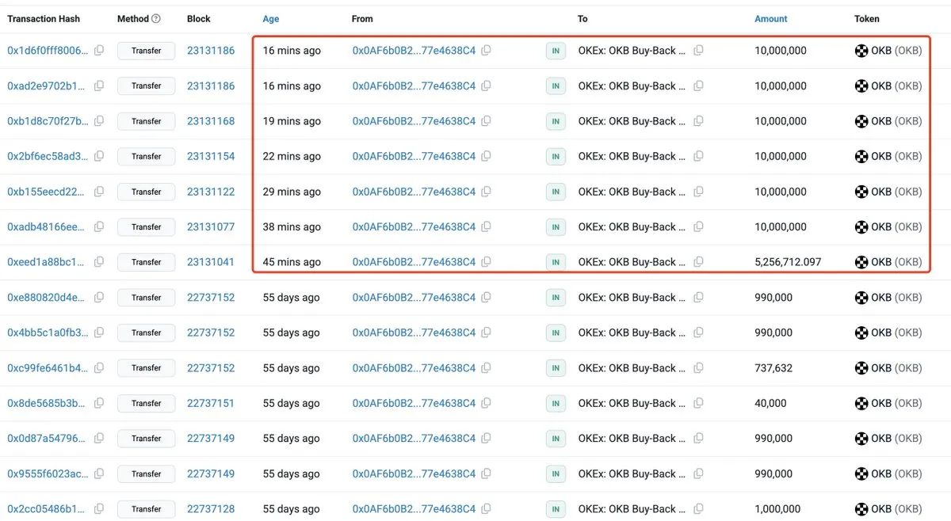Copy To address in 19 mins ago row
This screenshot has height=521, width=951.
(698, 121)
